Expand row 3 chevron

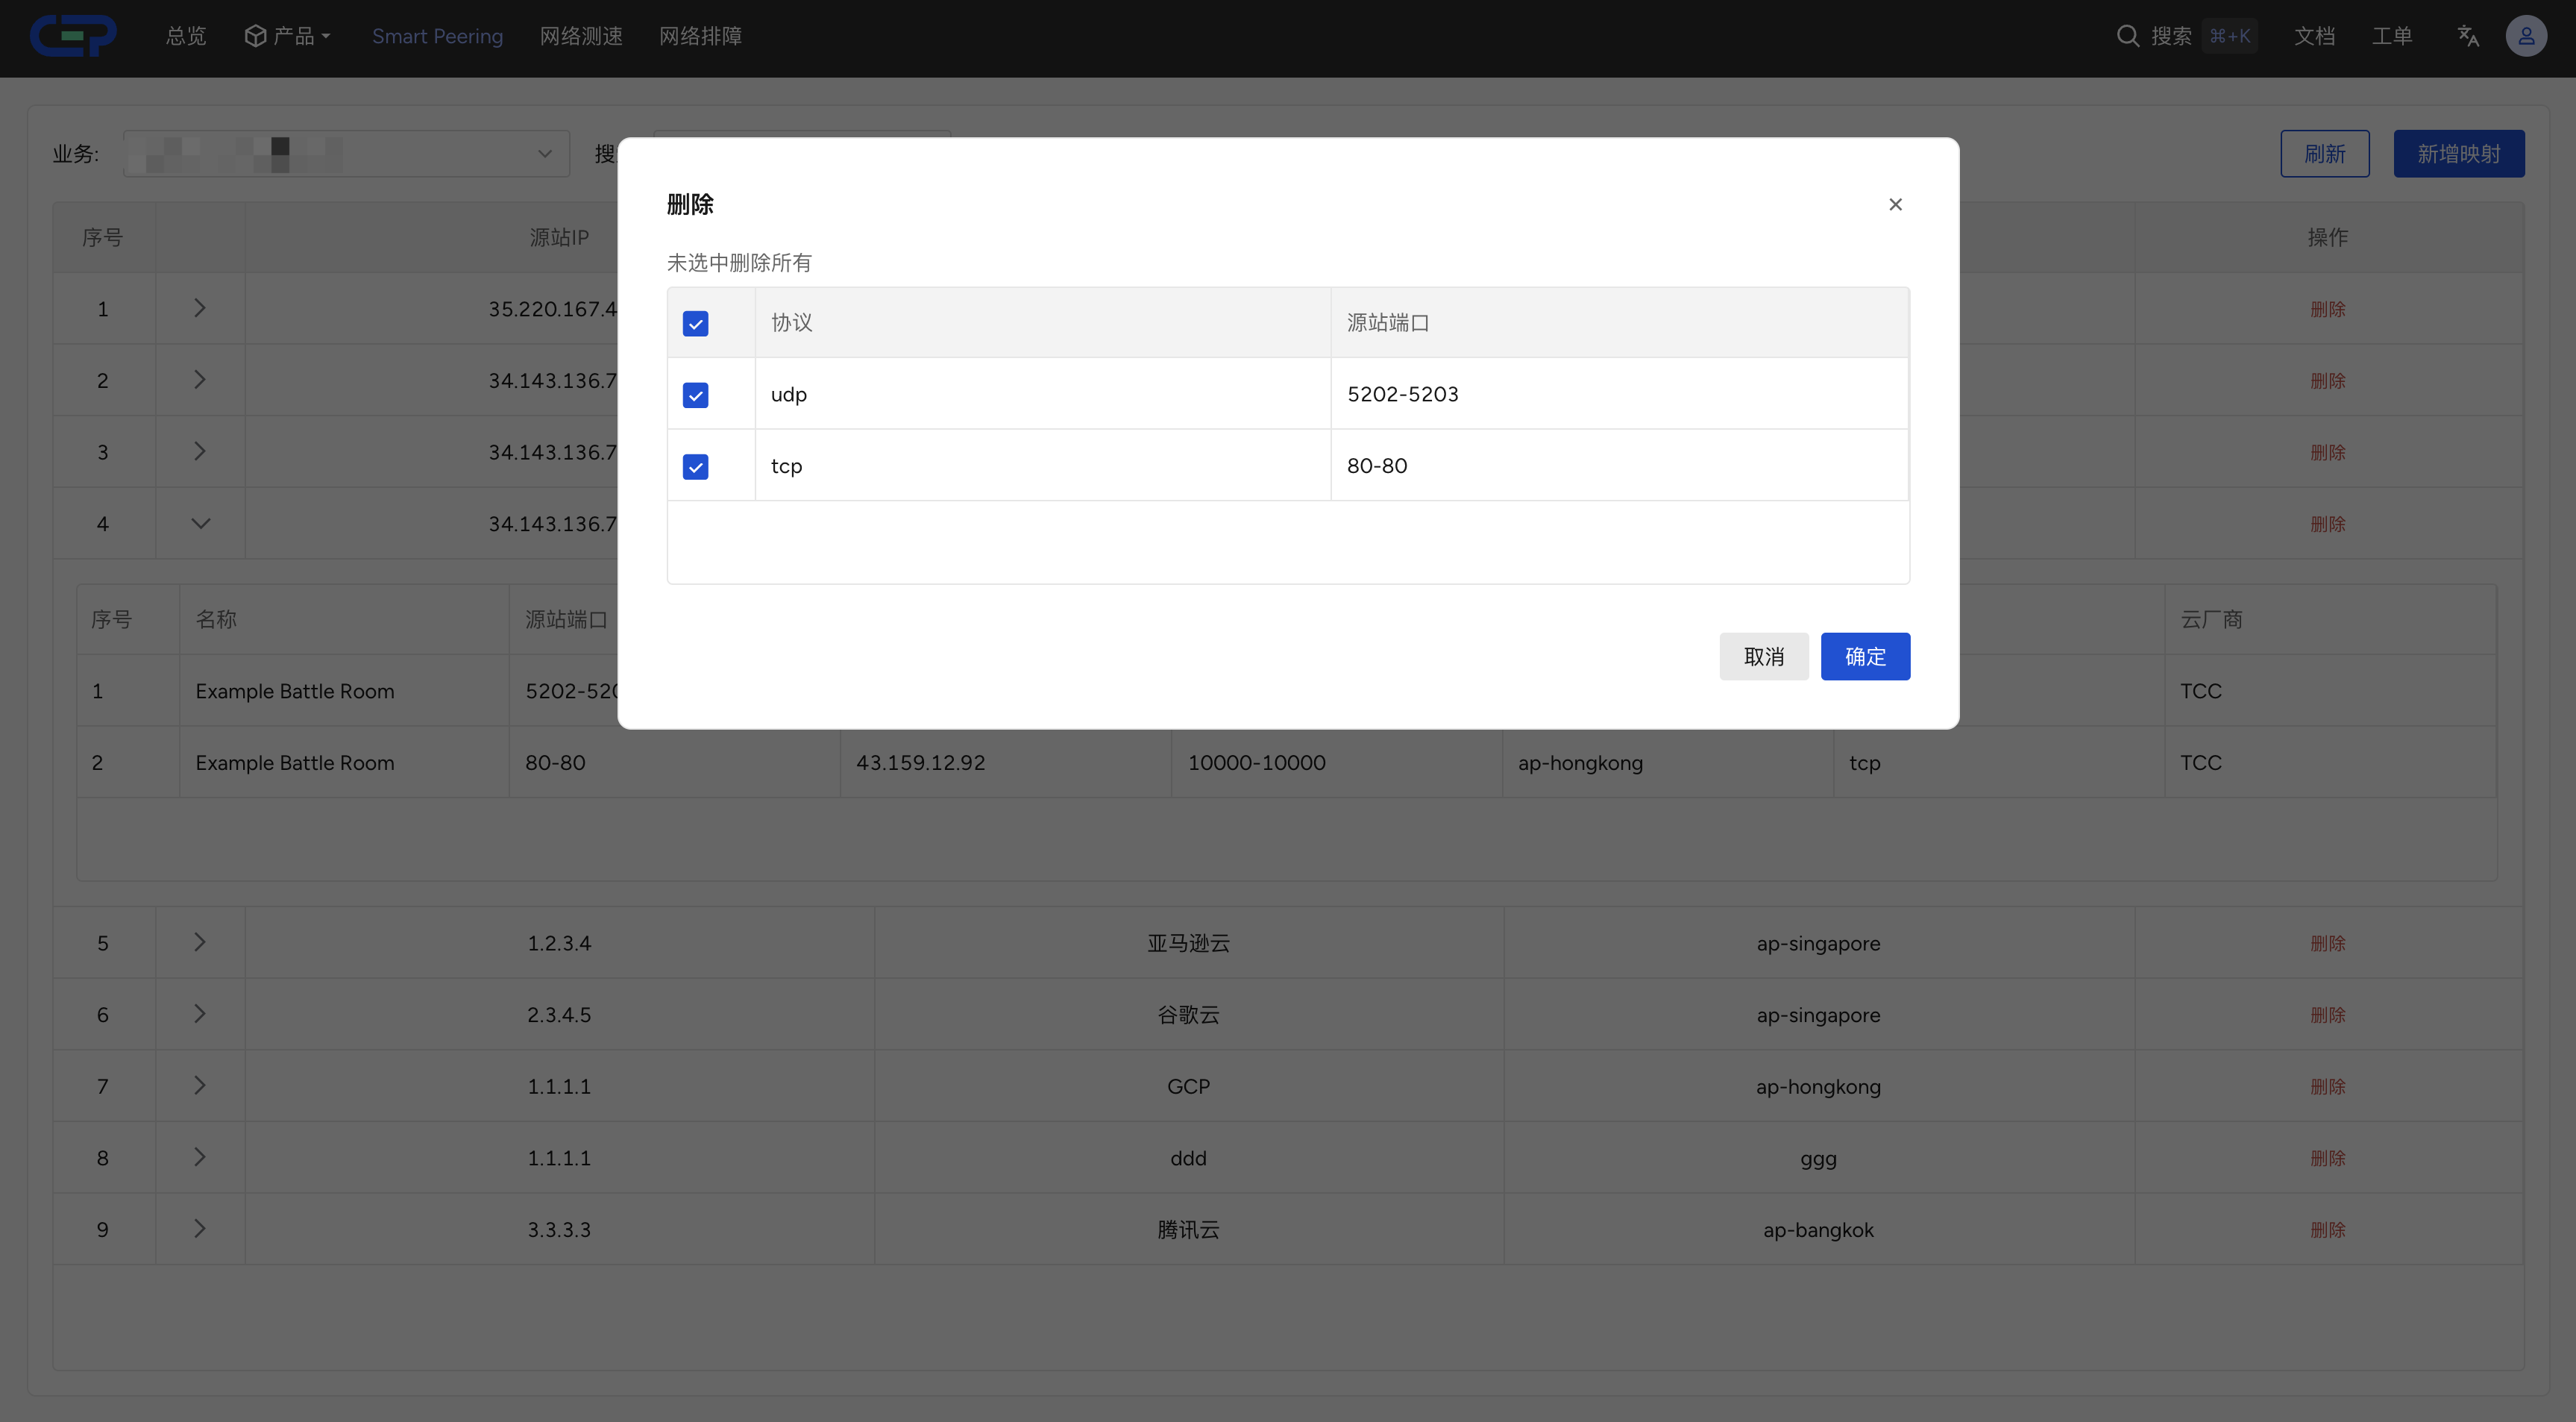pyautogui.click(x=200, y=451)
